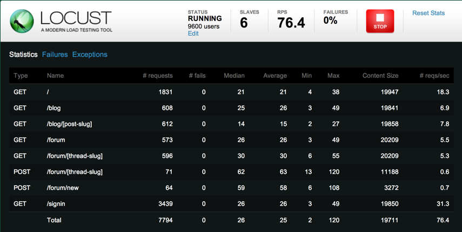Click the /signin row name

click(56, 204)
